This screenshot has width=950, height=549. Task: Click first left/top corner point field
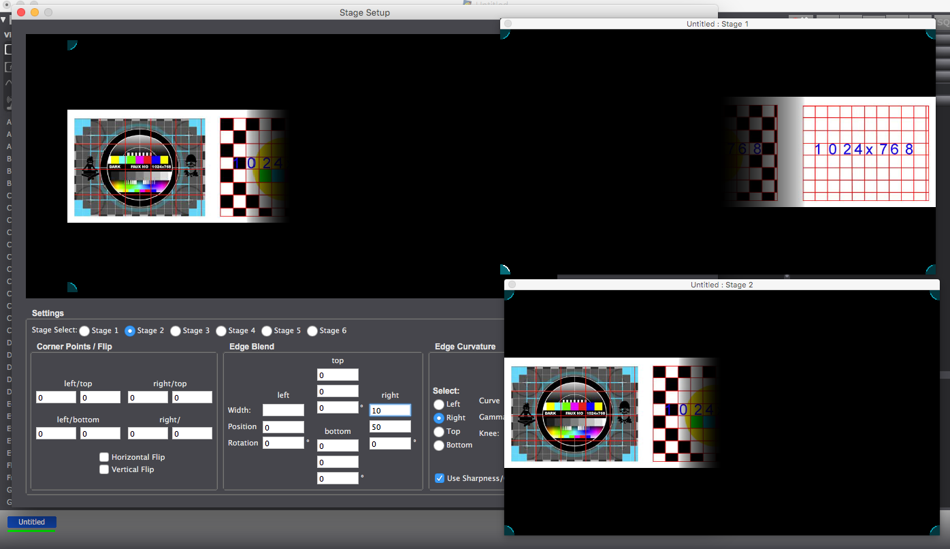coord(56,397)
